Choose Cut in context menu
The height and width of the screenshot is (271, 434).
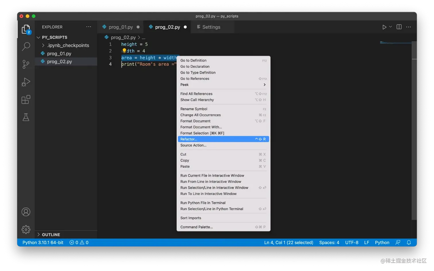[x=223, y=154]
